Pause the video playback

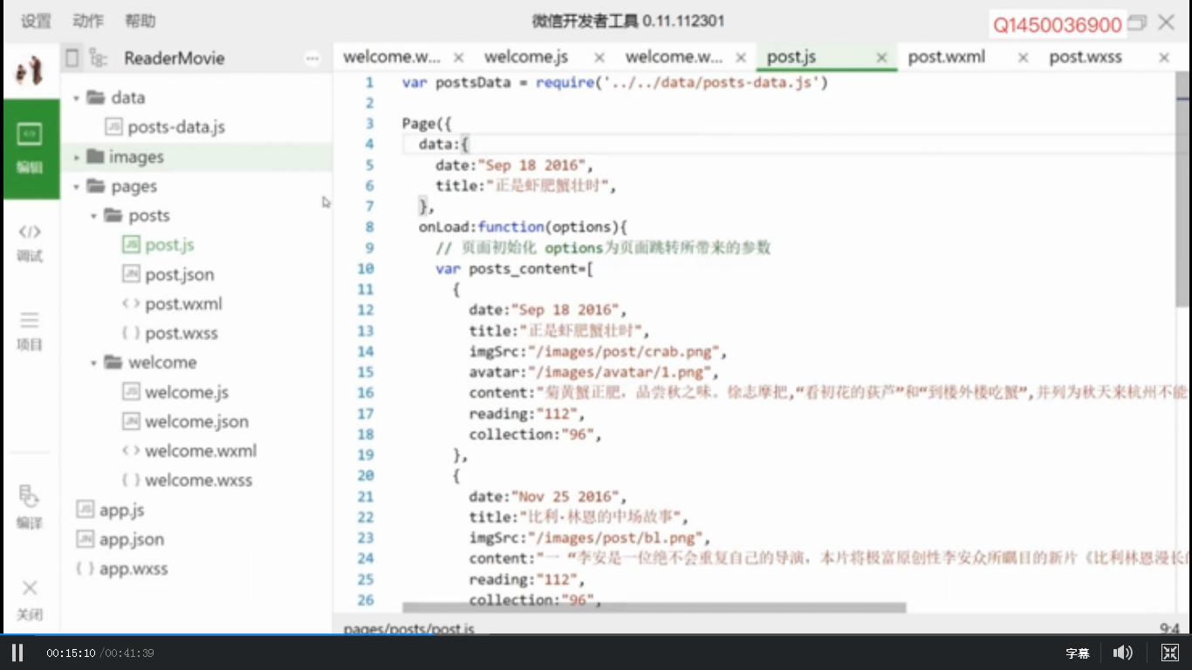coord(17,653)
